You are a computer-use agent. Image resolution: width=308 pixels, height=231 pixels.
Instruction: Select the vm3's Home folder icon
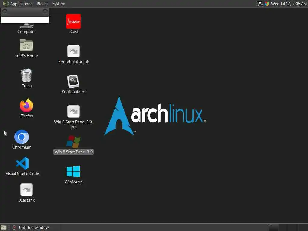(26, 45)
